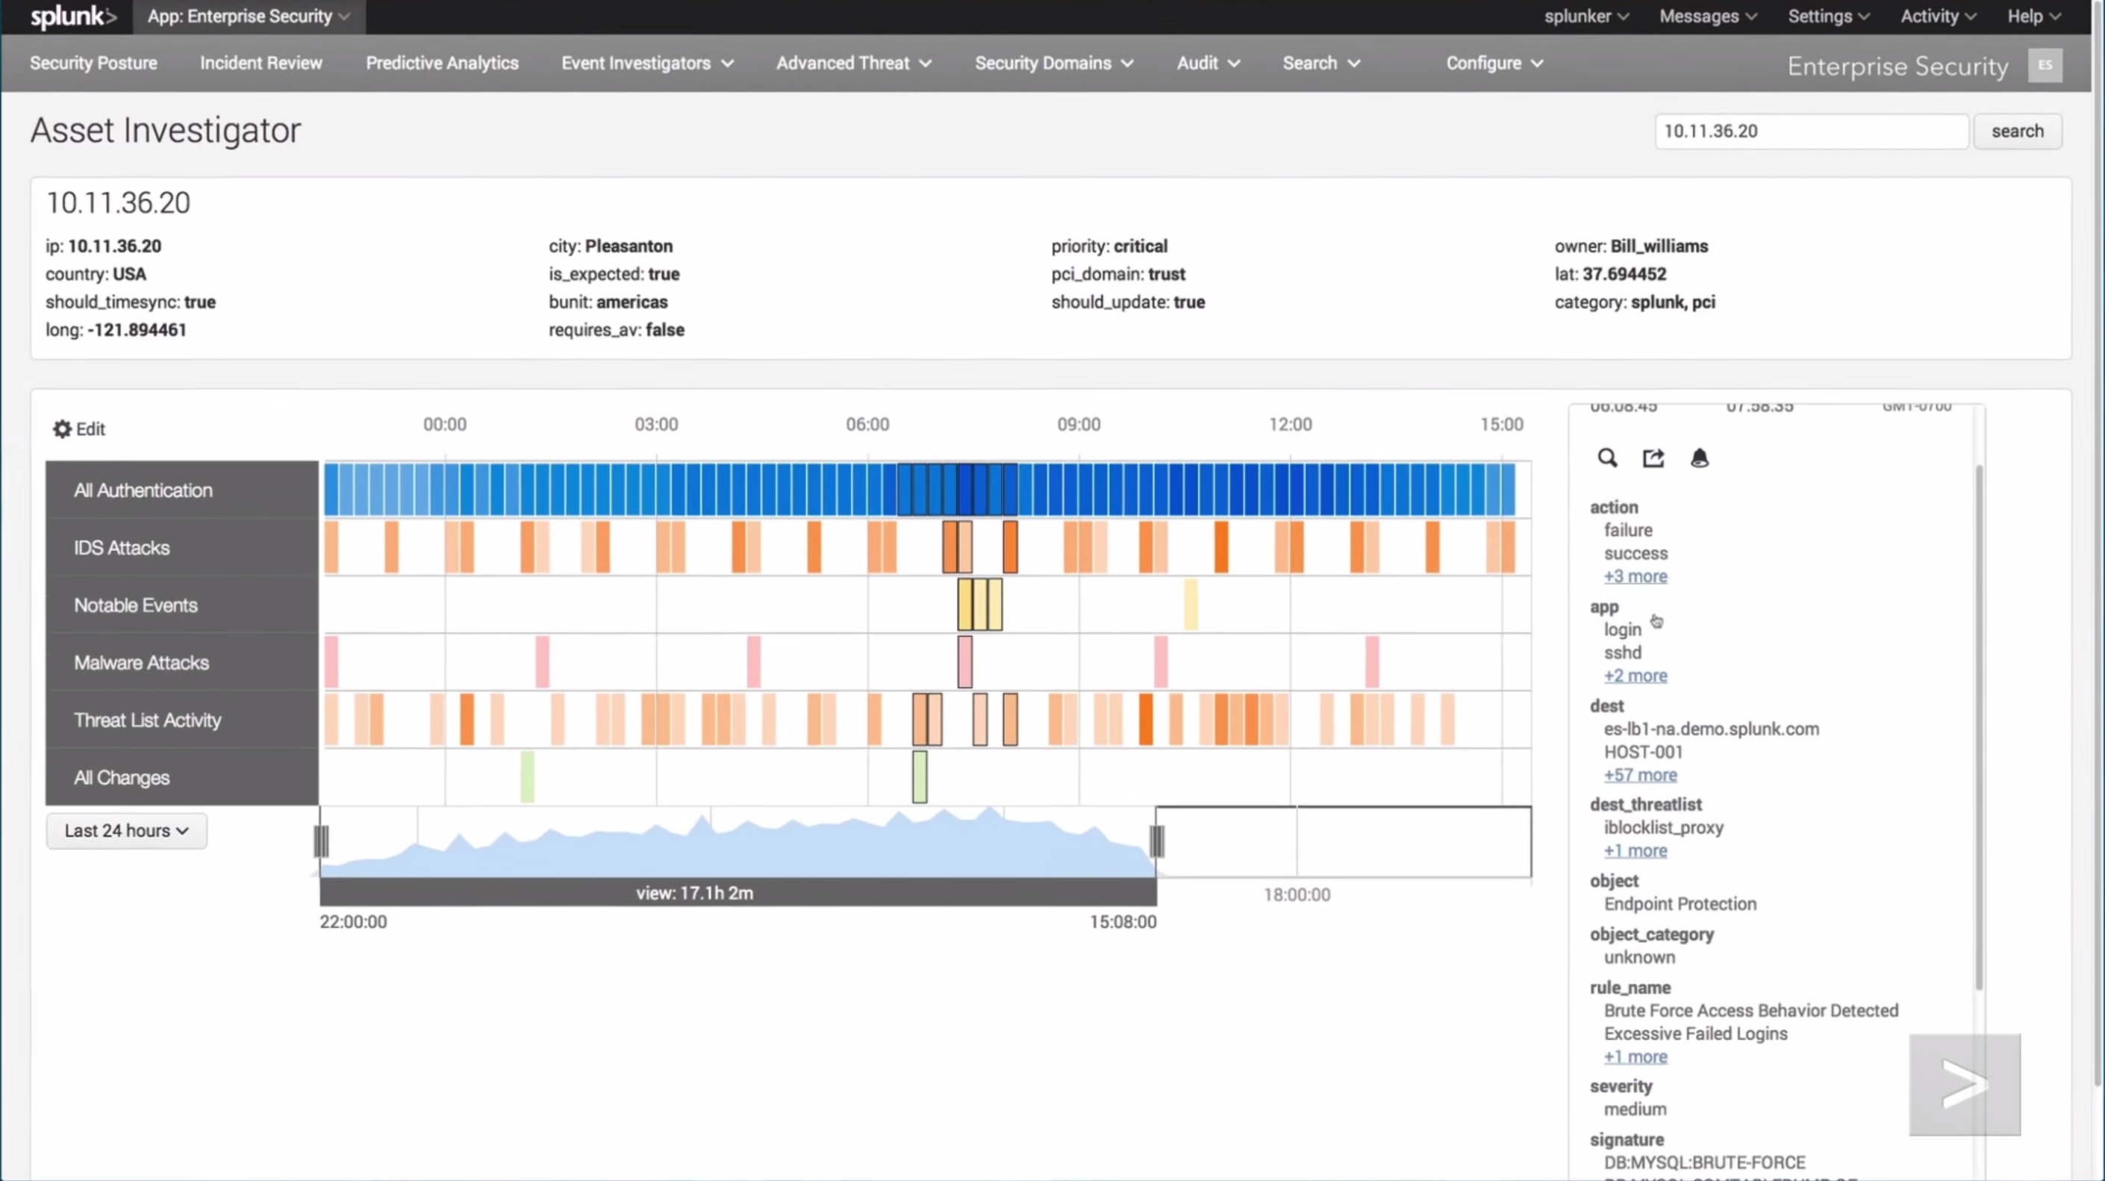
Task: Click the Edit gear icon above swimlanes
Action: pos(62,429)
